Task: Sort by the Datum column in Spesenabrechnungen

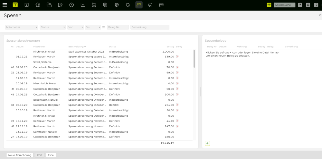Action: (20, 46)
